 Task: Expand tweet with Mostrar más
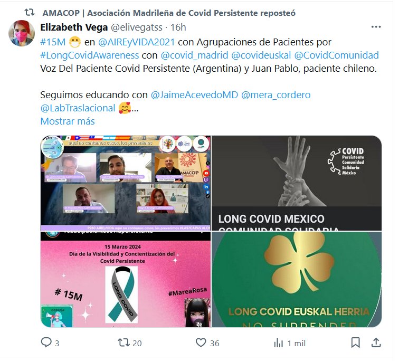click(x=68, y=121)
